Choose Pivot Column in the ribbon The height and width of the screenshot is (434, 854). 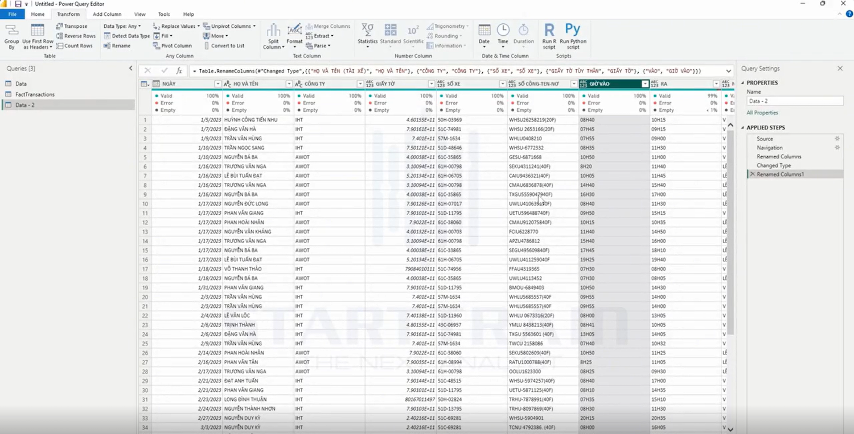[173, 45]
